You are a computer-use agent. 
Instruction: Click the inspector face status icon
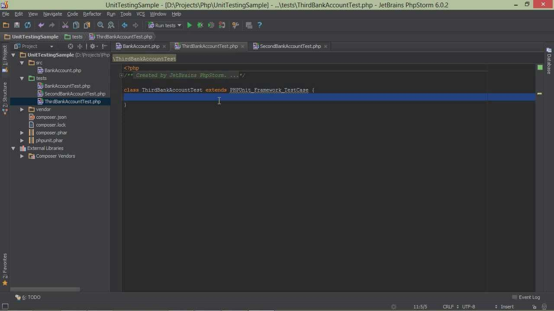point(544,307)
